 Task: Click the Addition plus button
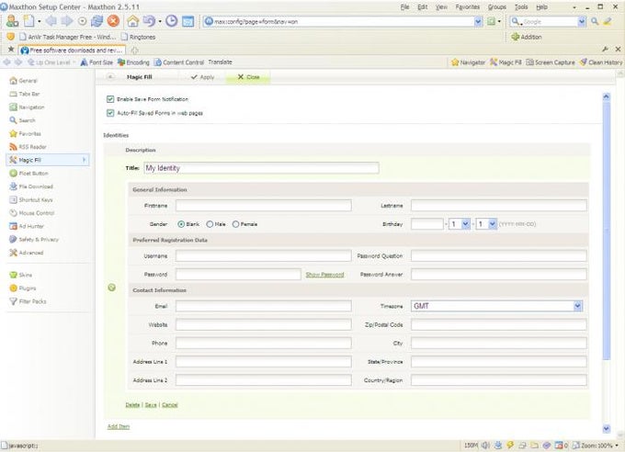click(x=526, y=37)
